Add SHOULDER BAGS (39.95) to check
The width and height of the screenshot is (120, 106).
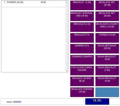pyautogui.click(x=107, y=49)
